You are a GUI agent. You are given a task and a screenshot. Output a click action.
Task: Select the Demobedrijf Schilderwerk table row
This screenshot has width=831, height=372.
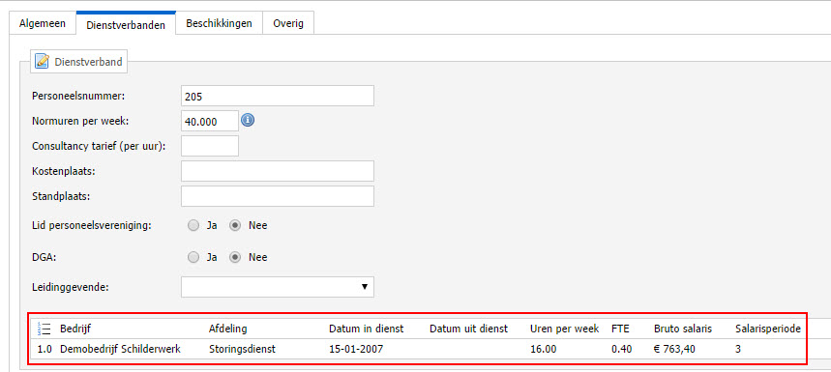419,349
